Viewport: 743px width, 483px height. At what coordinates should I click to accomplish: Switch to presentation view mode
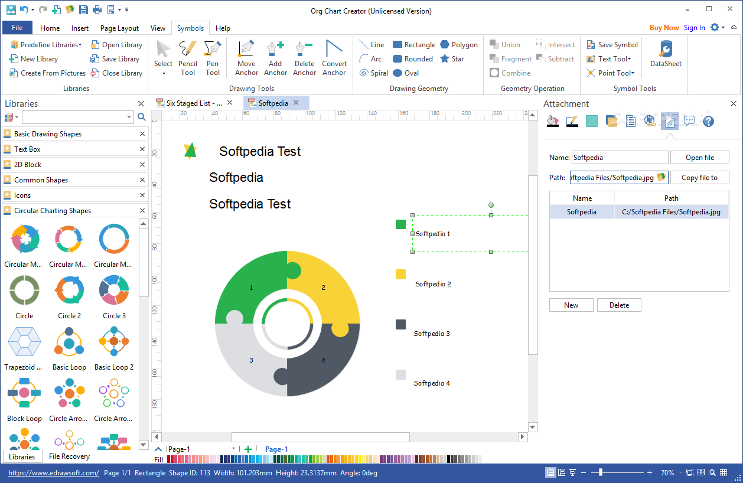(573, 473)
